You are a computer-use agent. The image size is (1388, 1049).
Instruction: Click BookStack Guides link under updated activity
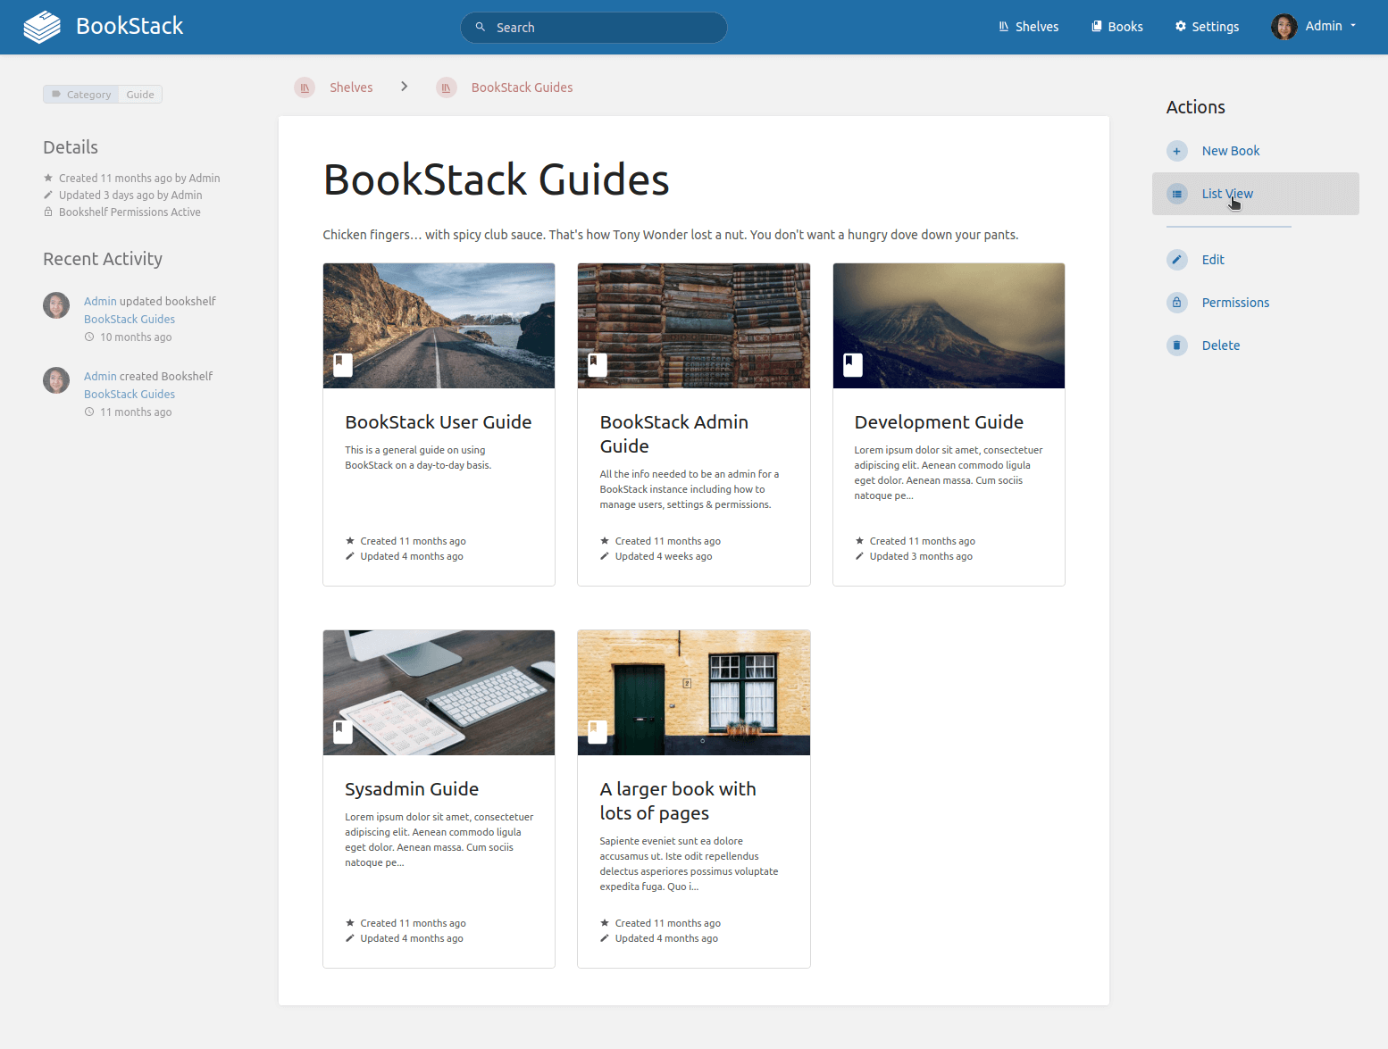(130, 320)
